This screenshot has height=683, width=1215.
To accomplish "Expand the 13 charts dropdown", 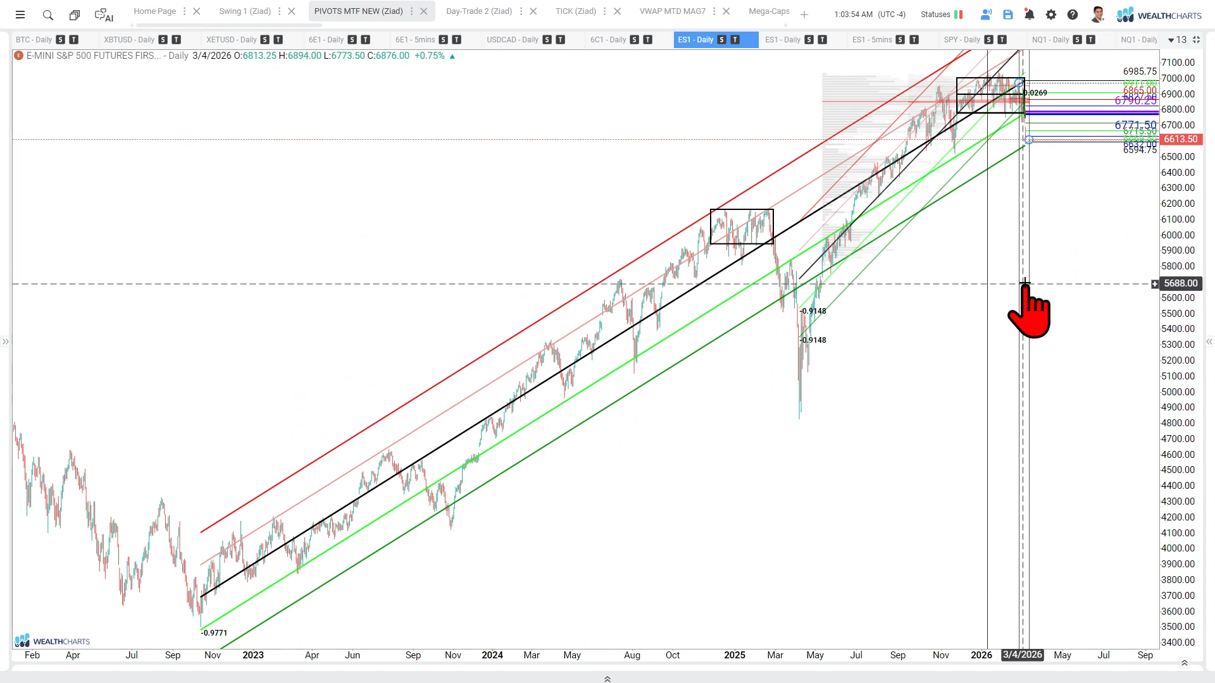I will pos(1176,40).
